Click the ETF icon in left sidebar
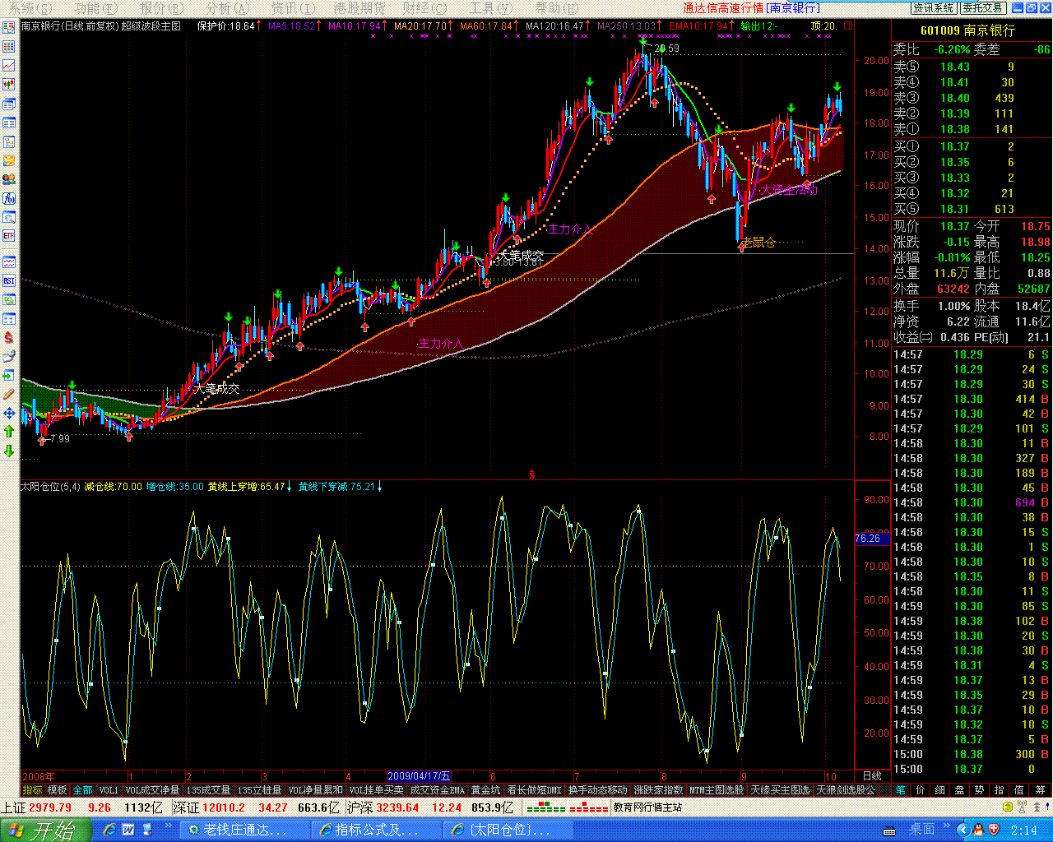 click(x=9, y=236)
